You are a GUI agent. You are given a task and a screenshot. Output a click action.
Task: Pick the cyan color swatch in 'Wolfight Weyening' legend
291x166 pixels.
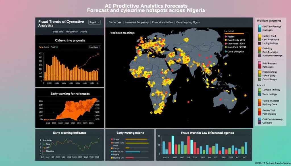259,27
